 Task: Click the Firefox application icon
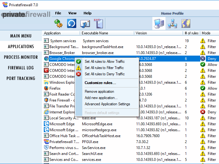point(46,88)
